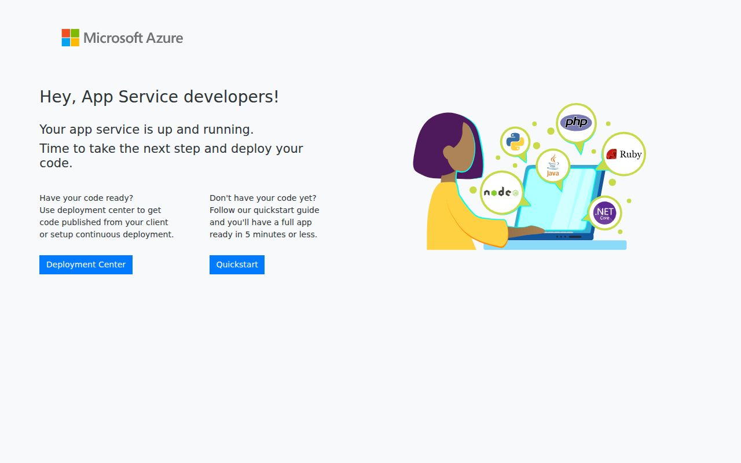
Task: Click the Java logo bubble
Action: (x=553, y=165)
